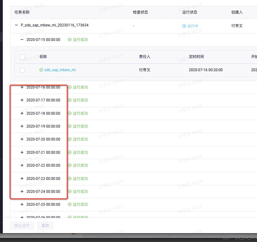Expand the 2020-07-19 00:00:00 row
257x242 pixels.
pos(22,126)
